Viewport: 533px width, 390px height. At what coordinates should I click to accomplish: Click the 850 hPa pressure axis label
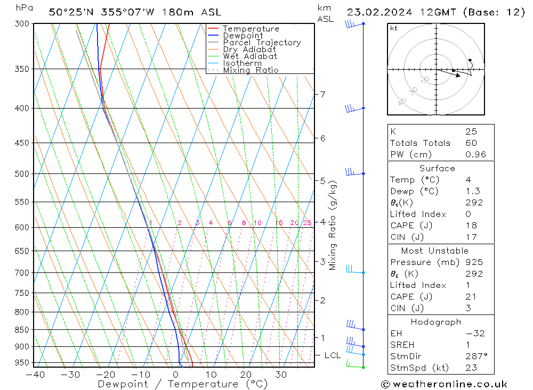coord(22,329)
